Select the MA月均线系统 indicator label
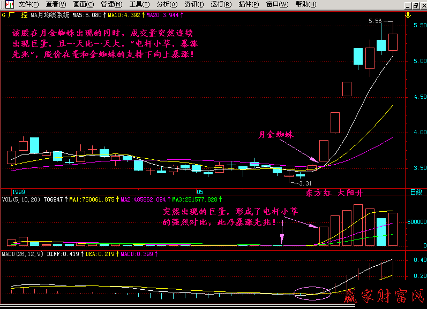This screenshot has height=309, width=427. pyautogui.click(x=50, y=15)
